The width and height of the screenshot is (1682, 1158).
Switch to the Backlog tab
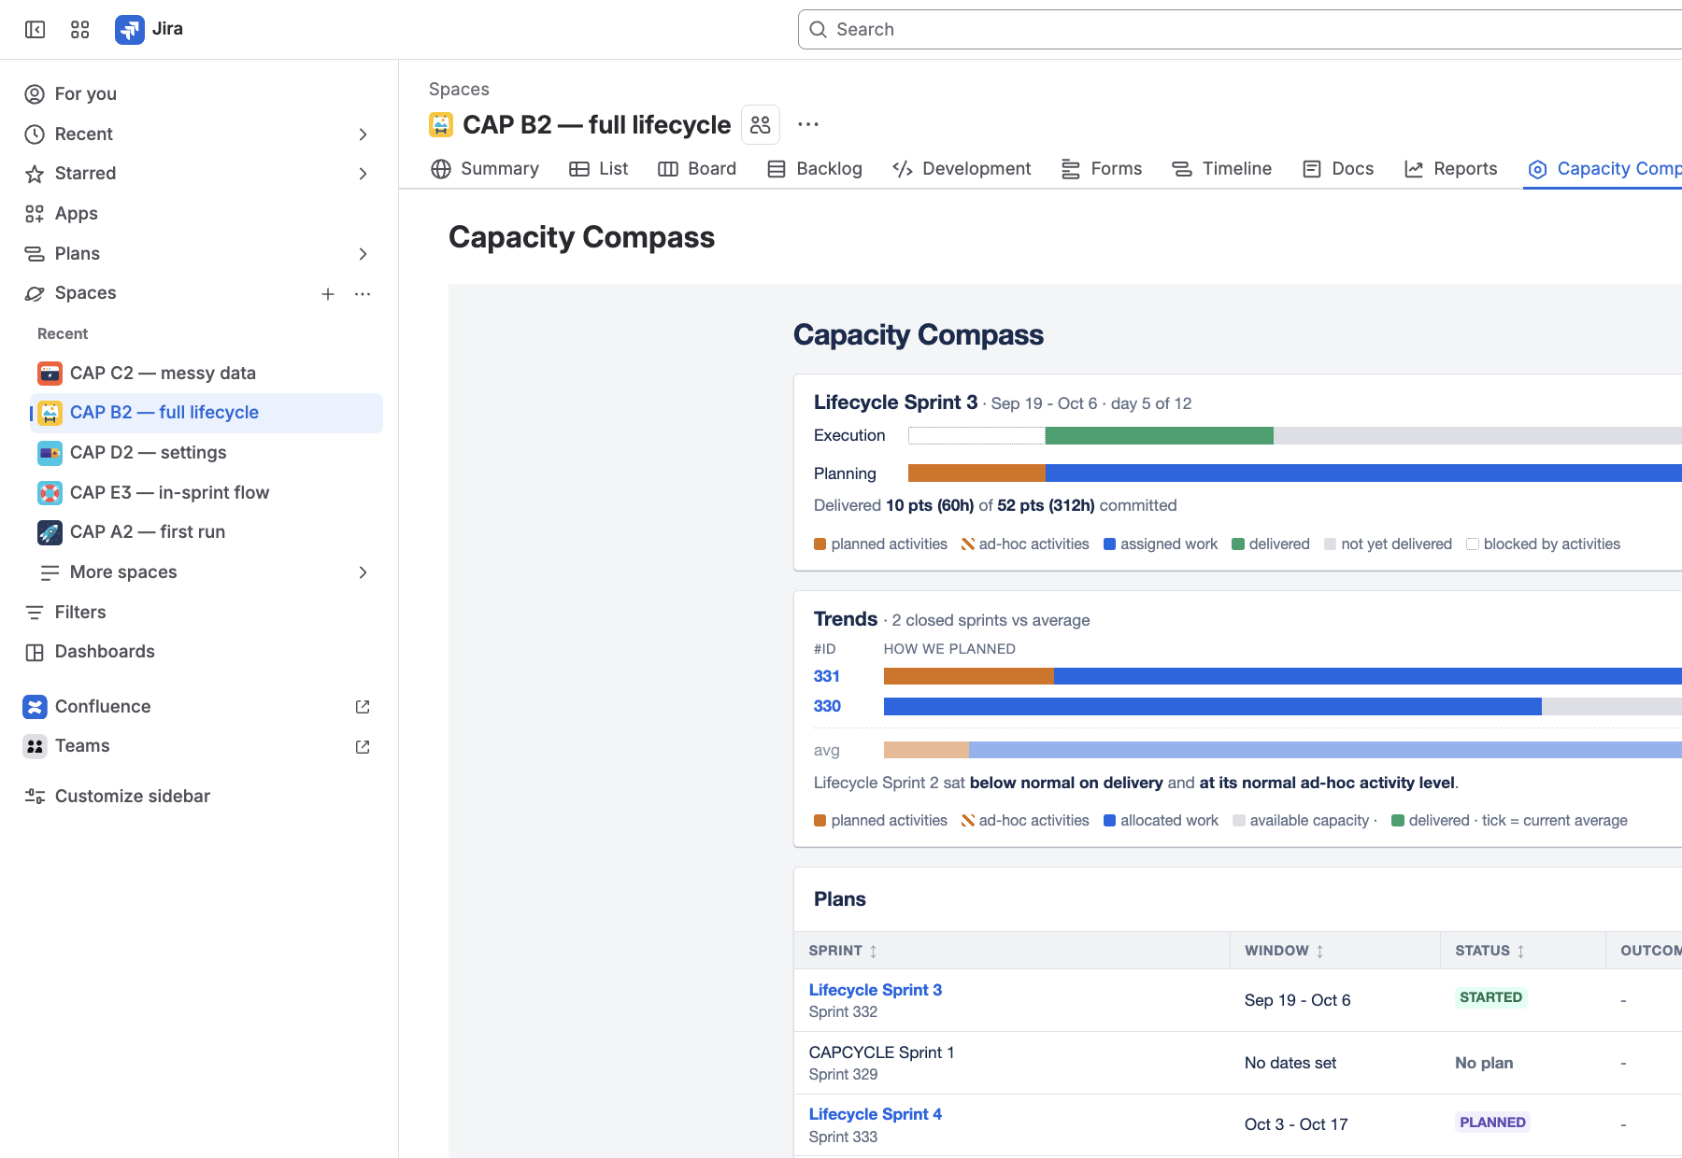click(815, 169)
